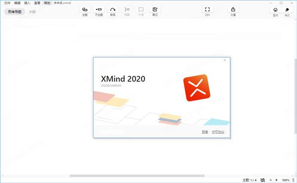The width and height of the screenshot is (297, 183).
Task: Open the 文件 menu
Action: tap(7, 3)
